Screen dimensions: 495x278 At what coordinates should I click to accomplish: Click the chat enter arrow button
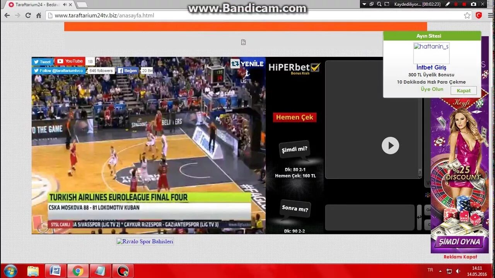(x=419, y=217)
